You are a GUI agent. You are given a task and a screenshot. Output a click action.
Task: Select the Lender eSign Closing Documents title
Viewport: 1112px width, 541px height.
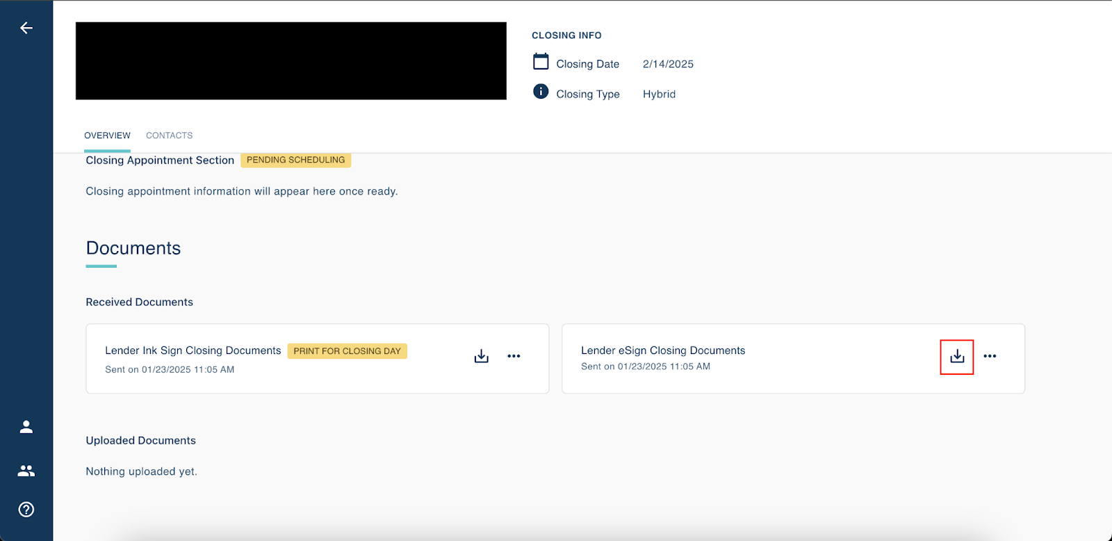click(x=663, y=350)
